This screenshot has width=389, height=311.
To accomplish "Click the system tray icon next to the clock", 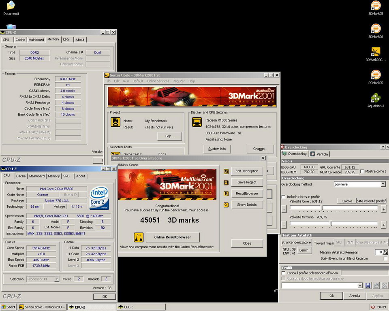I will point(373,307).
